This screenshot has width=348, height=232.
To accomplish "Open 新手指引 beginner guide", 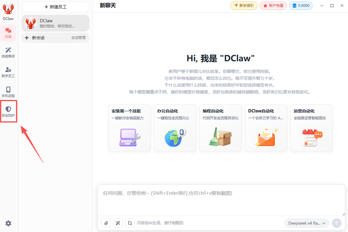I will tap(244, 6).
